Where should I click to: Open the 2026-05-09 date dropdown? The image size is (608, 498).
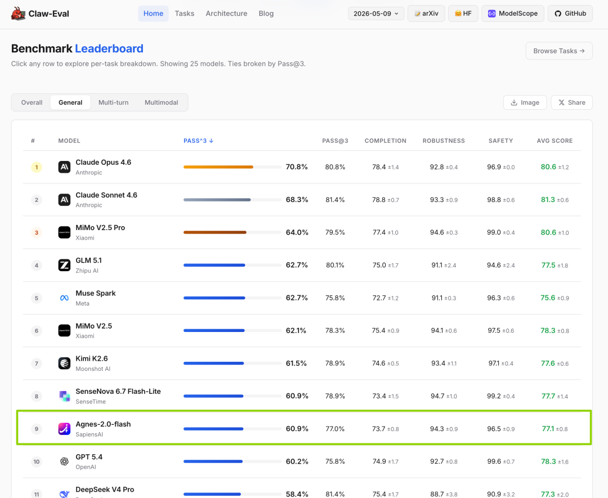coord(375,14)
